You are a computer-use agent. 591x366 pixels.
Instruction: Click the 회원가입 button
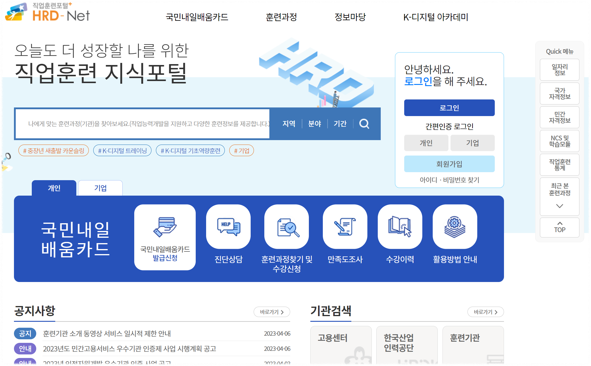(449, 164)
